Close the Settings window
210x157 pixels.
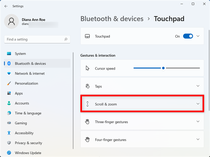(x=204, y=4)
